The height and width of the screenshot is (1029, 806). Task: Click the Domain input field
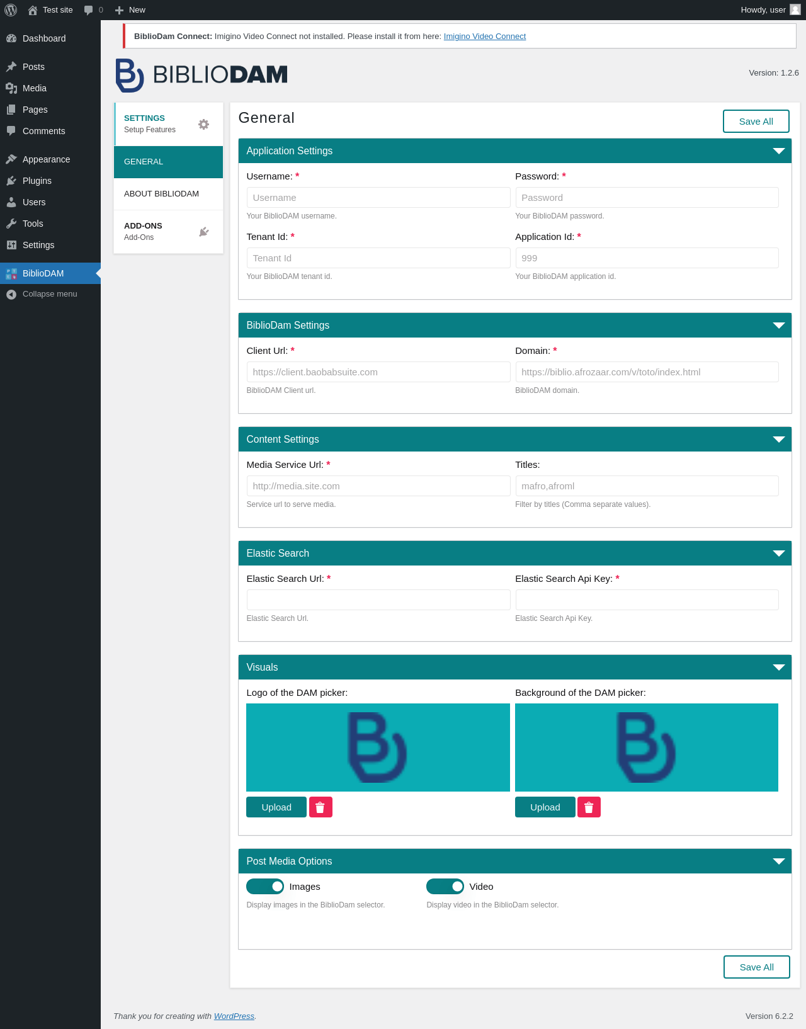pyautogui.click(x=647, y=372)
